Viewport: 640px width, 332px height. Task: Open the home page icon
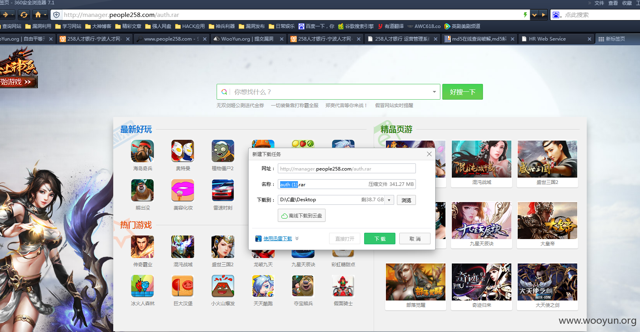(x=38, y=15)
